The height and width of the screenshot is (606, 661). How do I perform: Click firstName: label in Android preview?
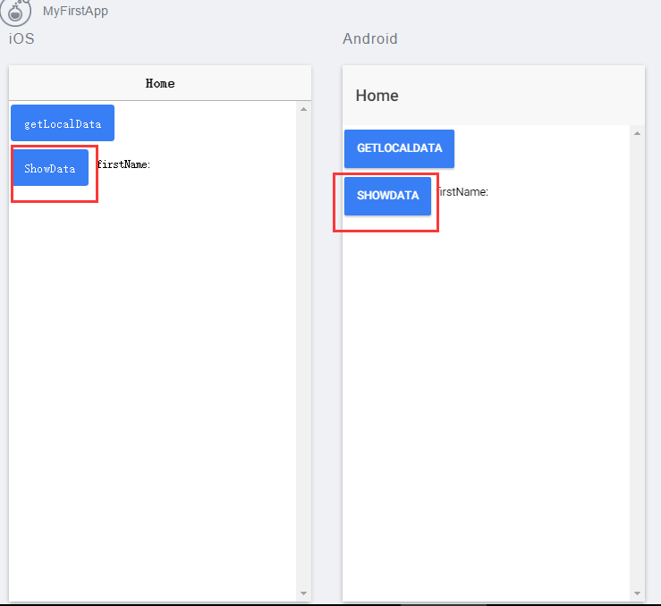pos(462,192)
